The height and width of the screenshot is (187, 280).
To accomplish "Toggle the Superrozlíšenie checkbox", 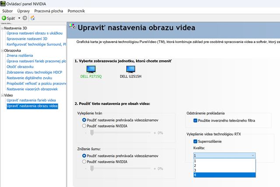I will 196,141.
